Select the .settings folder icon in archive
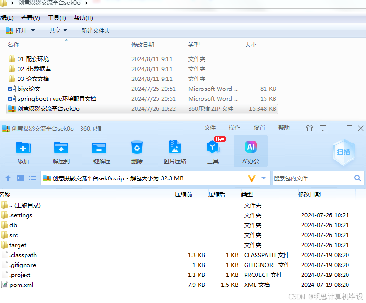The height and width of the screenshot is (303, 366). (x=4, y=215)
